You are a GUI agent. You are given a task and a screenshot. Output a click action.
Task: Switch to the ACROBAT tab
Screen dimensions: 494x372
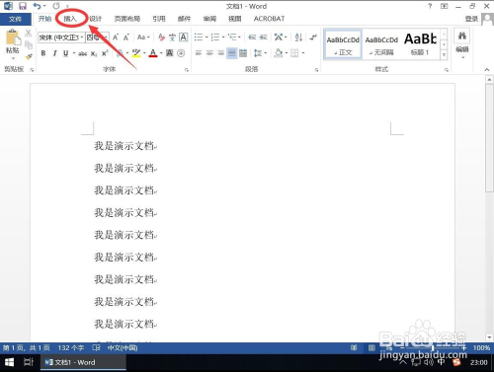coord(269,19)
